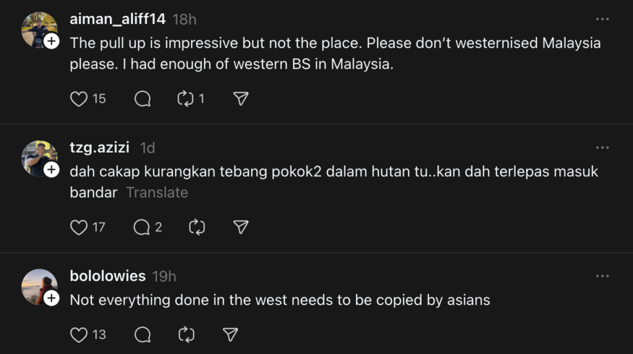Translate the tzg.azizi comment
This screenshot has height=354, width=633.
[x=157, y=193]
